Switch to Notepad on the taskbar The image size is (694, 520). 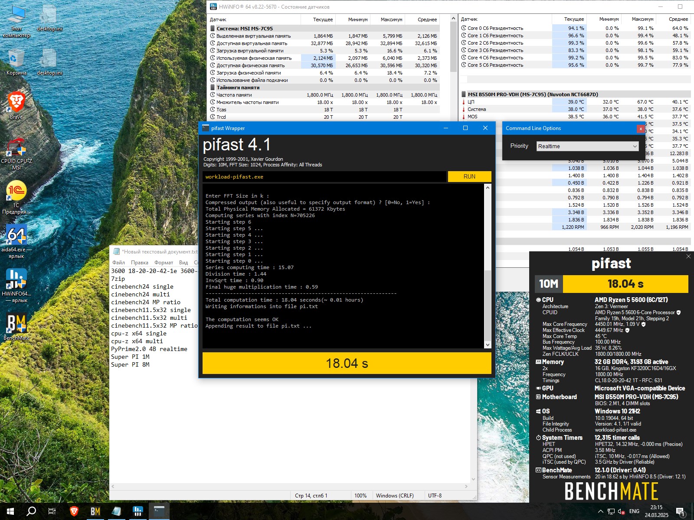pyautogui.click(x=116, y=511)
